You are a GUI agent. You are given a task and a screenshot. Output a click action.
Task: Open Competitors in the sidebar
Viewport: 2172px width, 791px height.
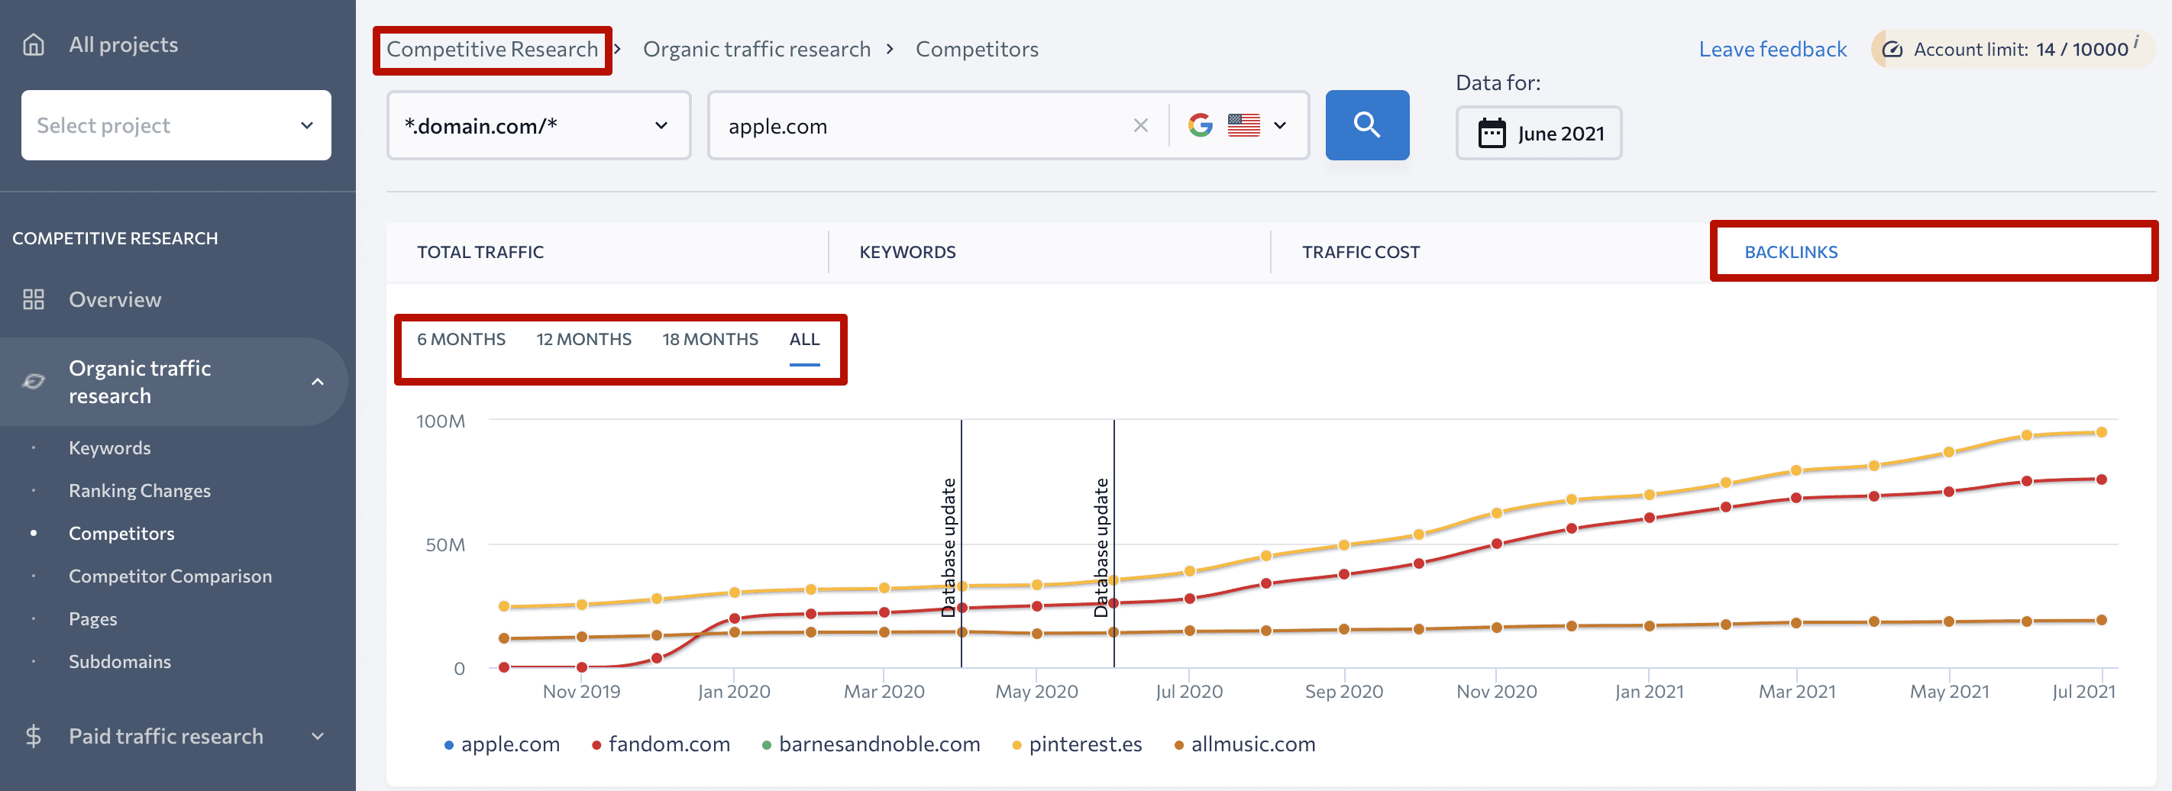point(121,533)
